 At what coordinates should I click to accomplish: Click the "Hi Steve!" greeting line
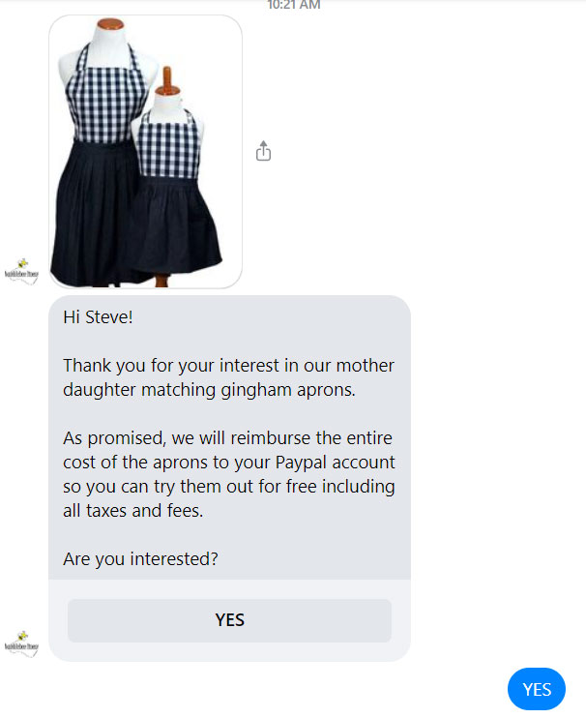pos(98,316)
